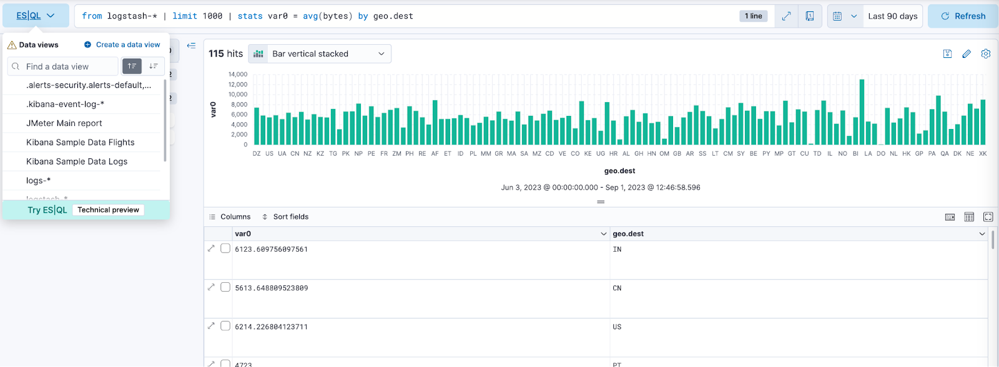Screen dimensions: 999x367
Task: Create a data view link
Action: click(122, 45)
